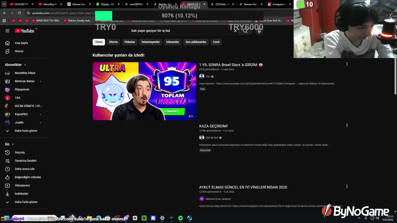The width and height of the screenshot is (397, 223).
Task: Reload the current page
Action: 19,13
